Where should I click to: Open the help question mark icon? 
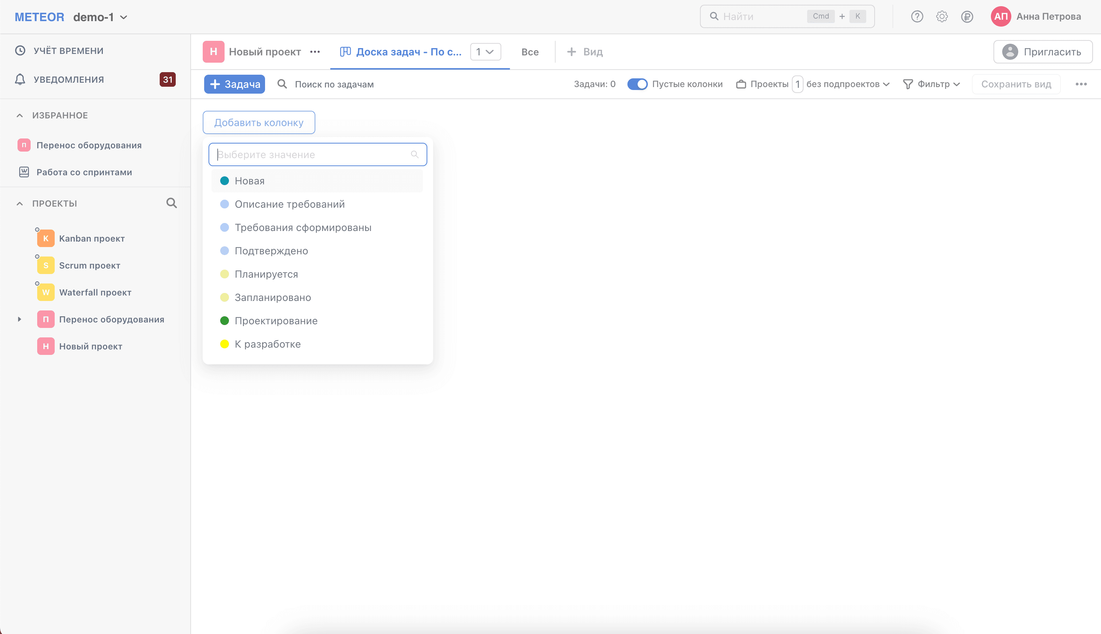[x=917, y=16]
